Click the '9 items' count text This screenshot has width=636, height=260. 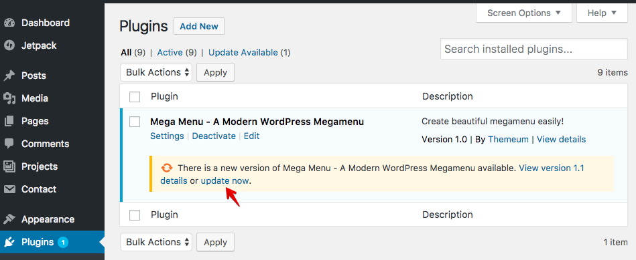613,73
